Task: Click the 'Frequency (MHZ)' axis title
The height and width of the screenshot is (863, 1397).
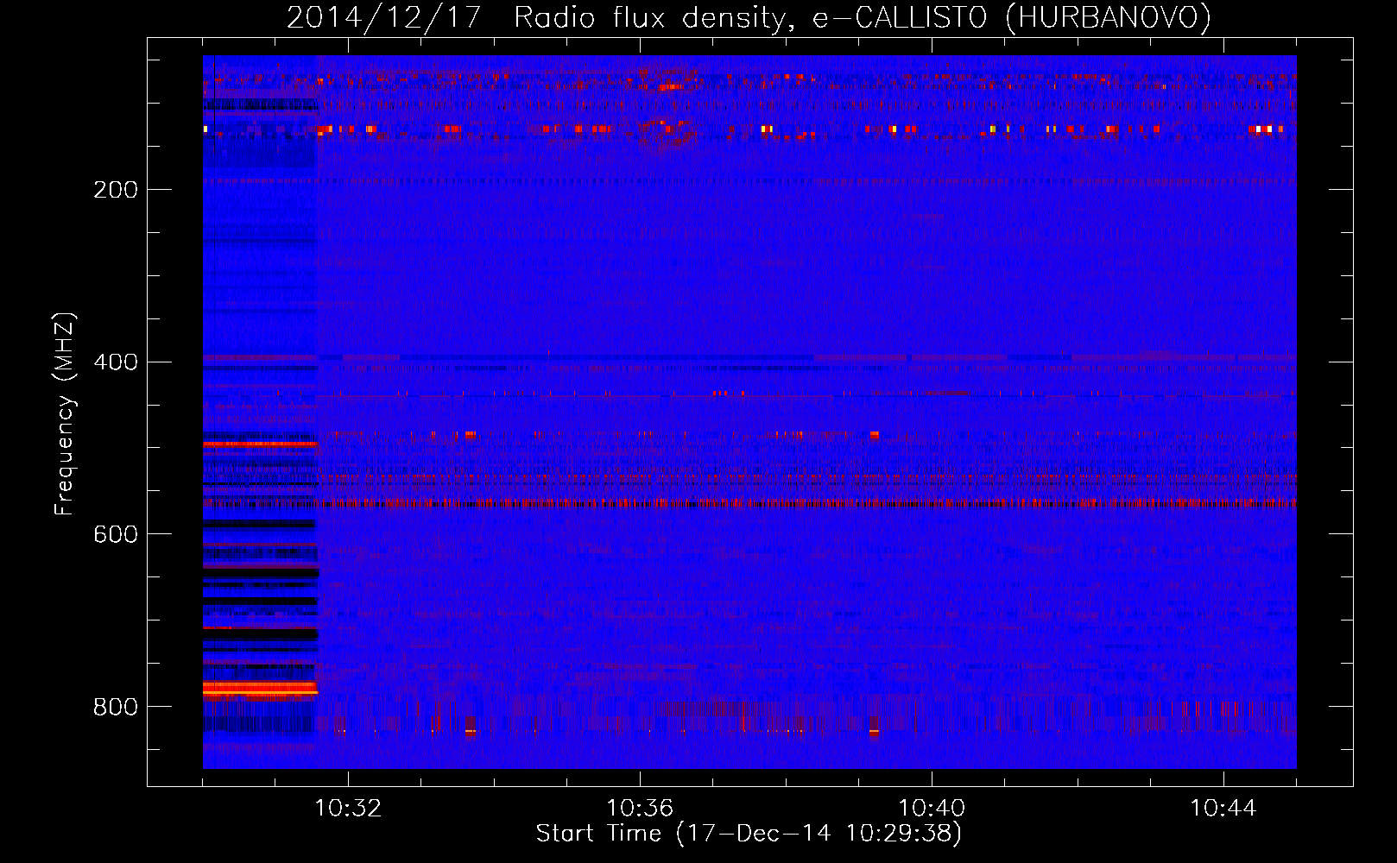Action: point(65,414)
